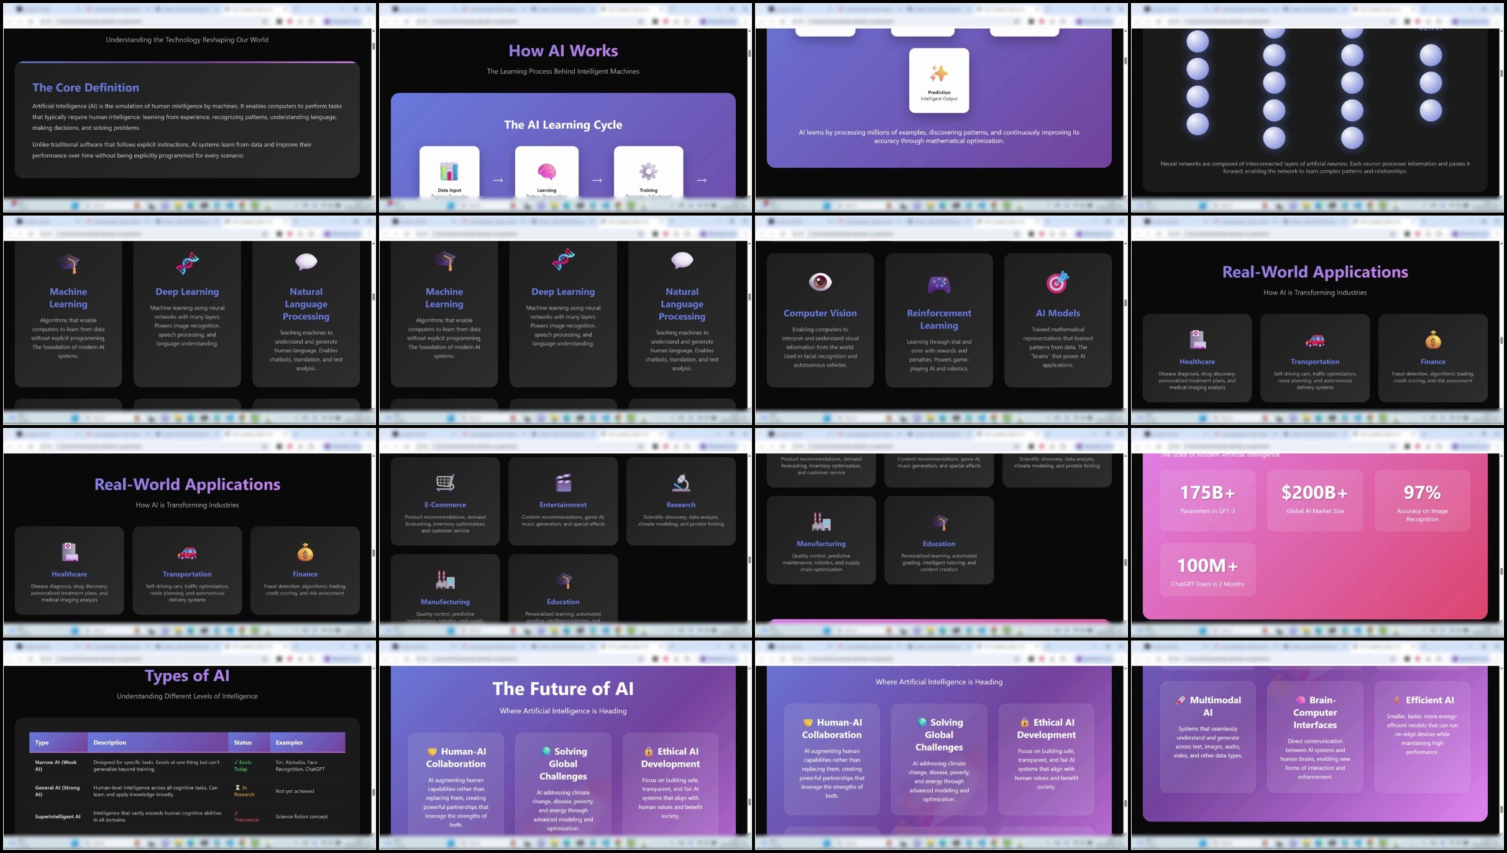The width and height of the screenshot is (1507, 853).
Task: Click the Examples column header in table
Action: 290,742
